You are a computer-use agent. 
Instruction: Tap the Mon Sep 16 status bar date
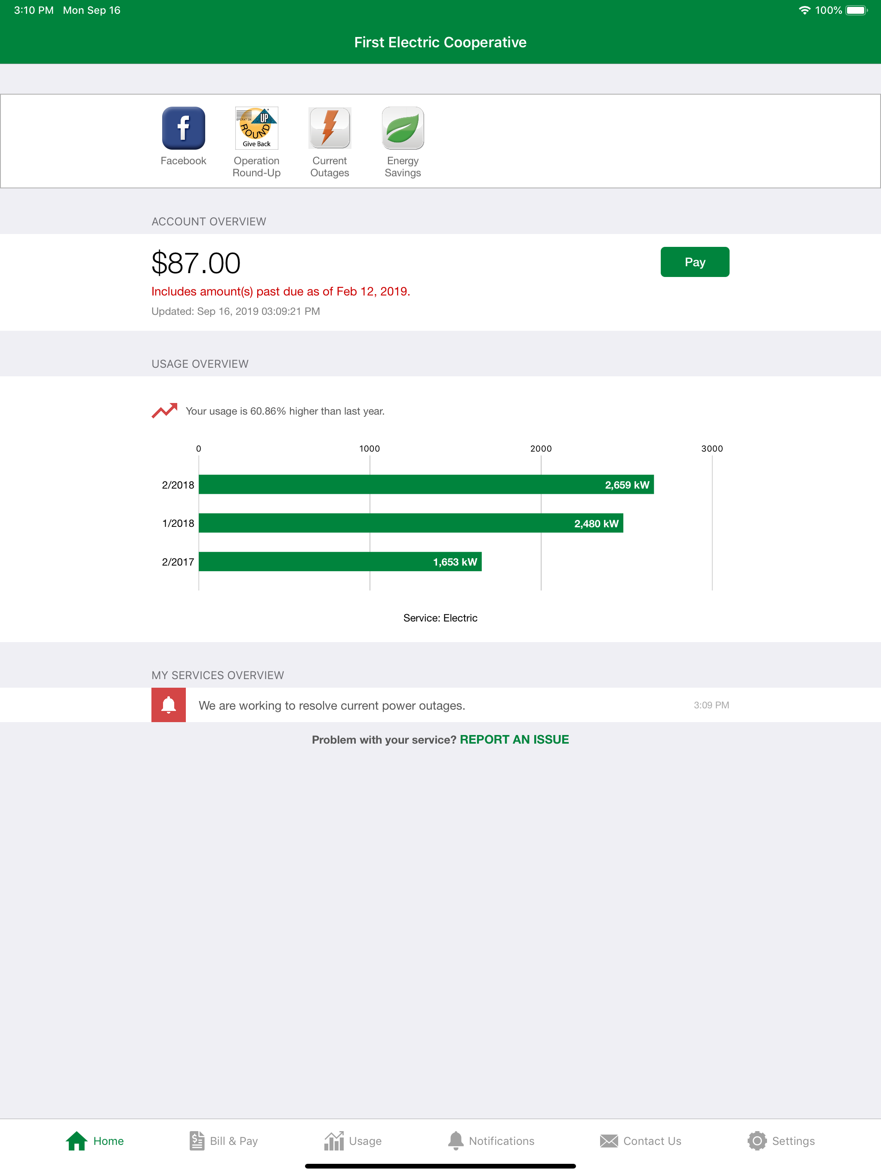pos(91,10)
